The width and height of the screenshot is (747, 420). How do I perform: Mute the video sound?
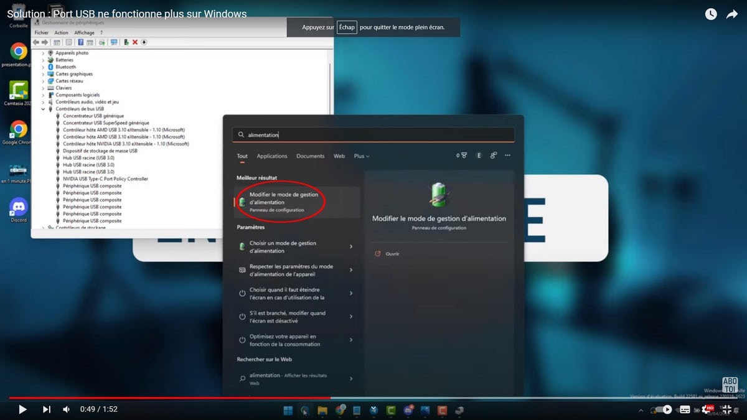click(x=67, y=409)
